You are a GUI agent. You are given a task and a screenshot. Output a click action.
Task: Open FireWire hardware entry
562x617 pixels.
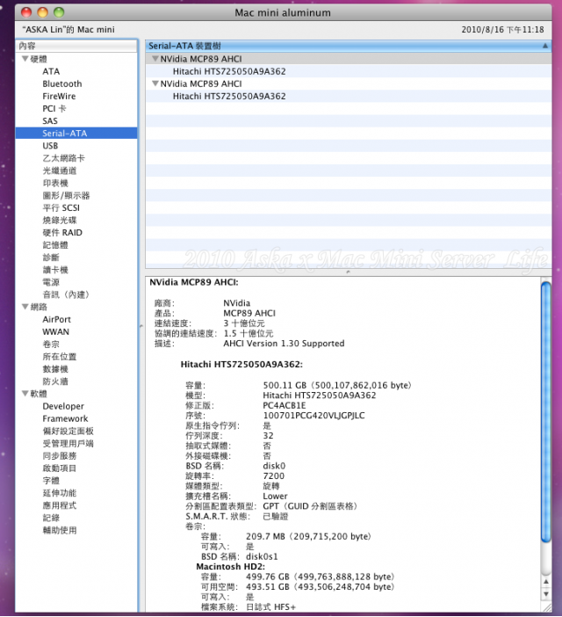(59, 97)
